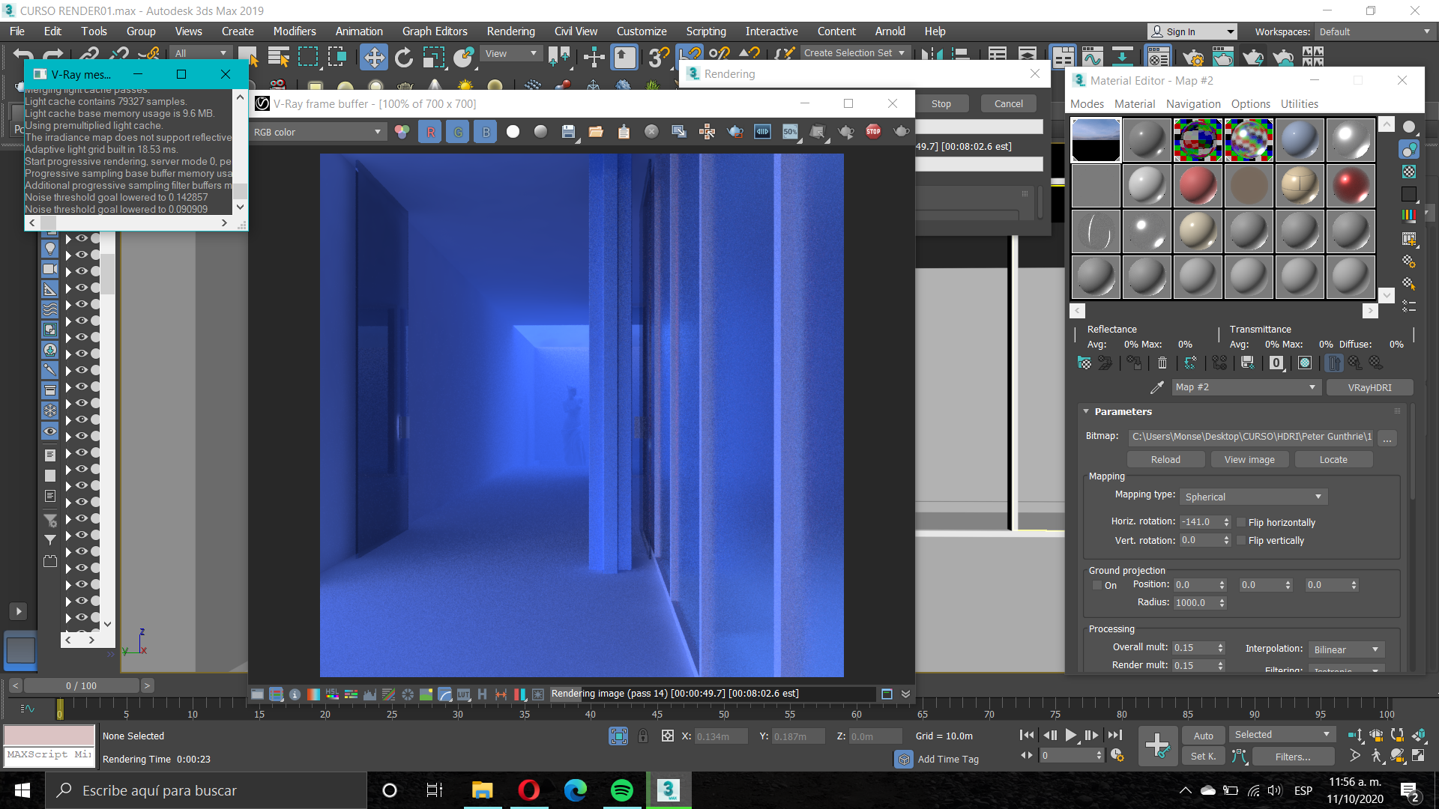Toggle the red channel in frame buffer
Image resolution: width=1439 pixels, height=809 pixels.
(x=430, y=132)
